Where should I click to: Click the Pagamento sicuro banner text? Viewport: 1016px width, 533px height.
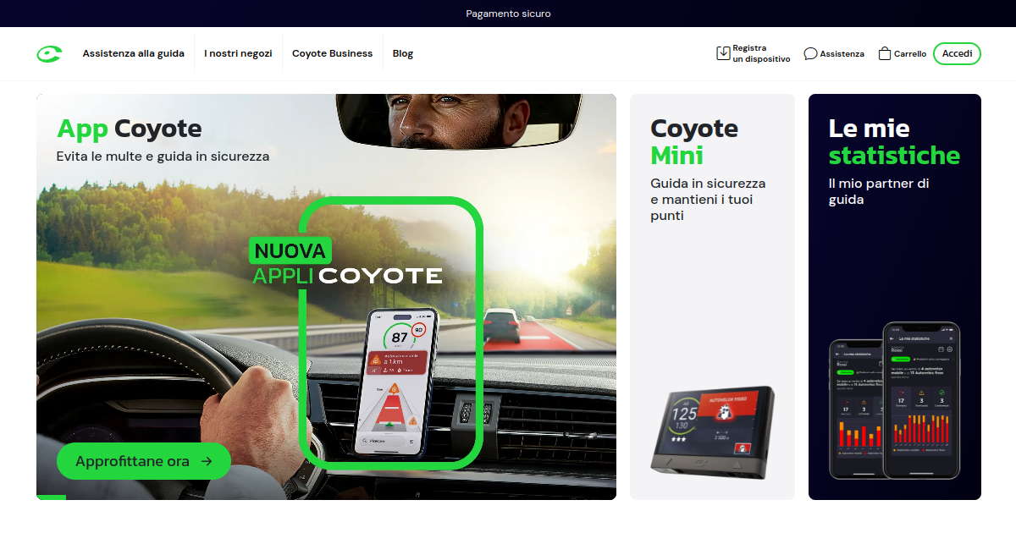tap(508, 14)
